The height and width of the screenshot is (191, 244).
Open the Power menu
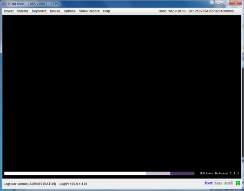(x=9, y=11)
